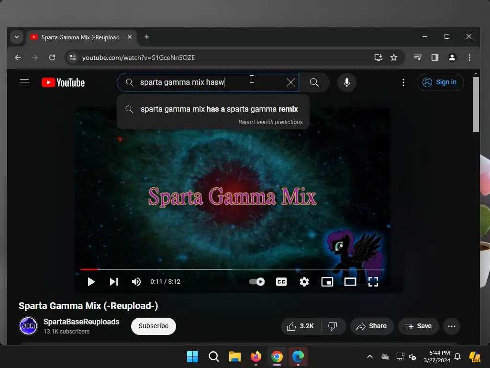Subscribe to the channel
This screenshot has width=490, height=368.
[x=154, y=326]
